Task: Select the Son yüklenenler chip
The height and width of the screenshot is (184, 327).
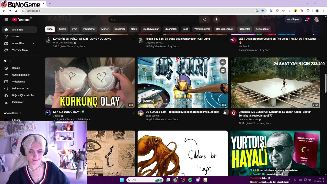Action: tap(225, 29)
